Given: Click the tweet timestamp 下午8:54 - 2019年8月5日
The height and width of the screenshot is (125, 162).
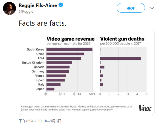Looking at the screenshot, I should 40,121.
